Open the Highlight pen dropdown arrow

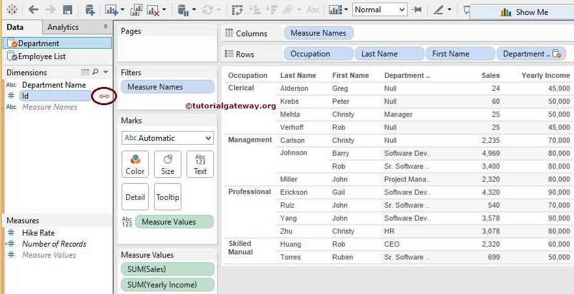tap(449, 10)
